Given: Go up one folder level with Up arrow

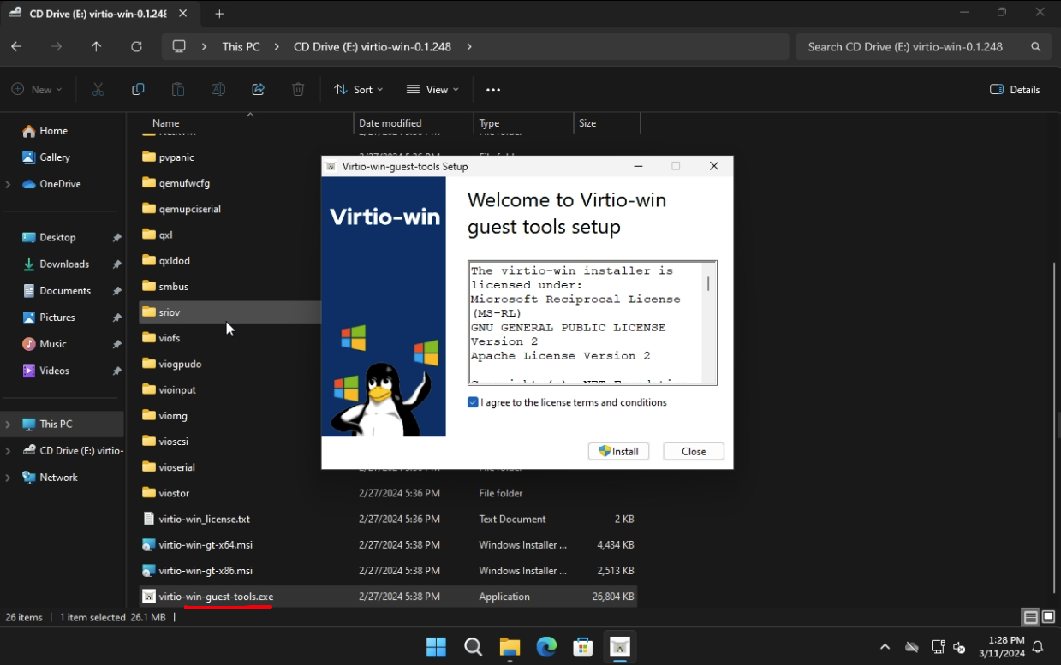Looking at the screenshot, I should [x=96, y=47].
